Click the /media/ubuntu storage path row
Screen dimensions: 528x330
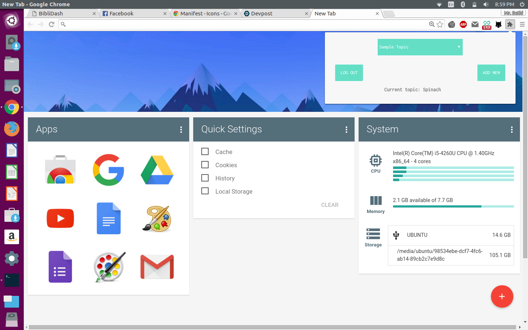click(451, 255)
